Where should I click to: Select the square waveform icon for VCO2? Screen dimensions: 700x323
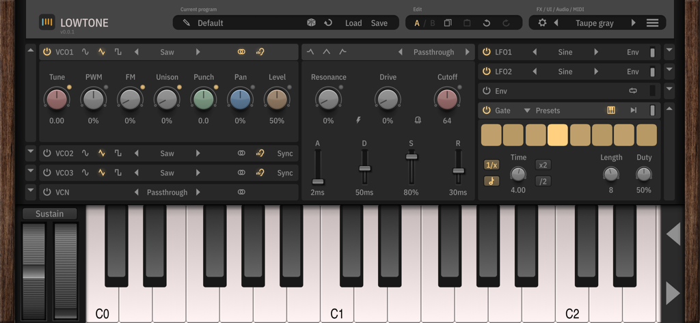point(118,154)
